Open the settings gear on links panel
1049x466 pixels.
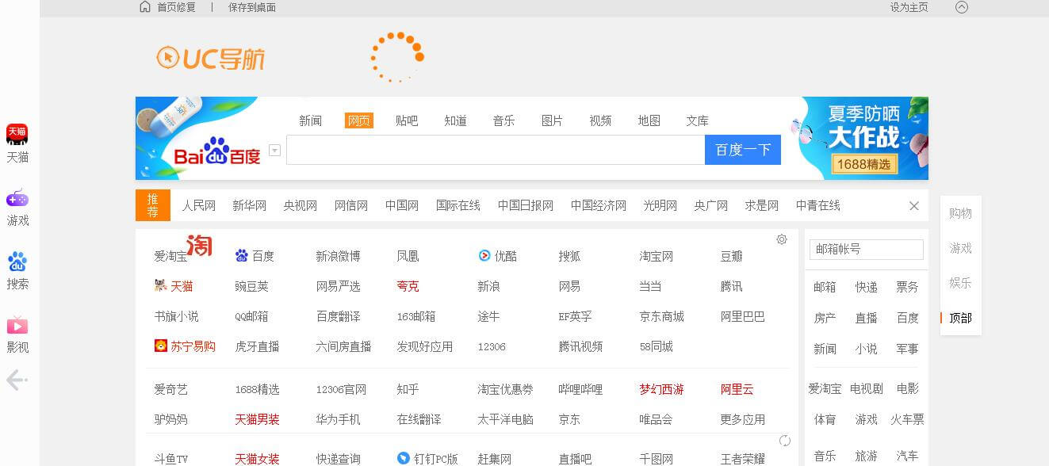pos(782,239)
